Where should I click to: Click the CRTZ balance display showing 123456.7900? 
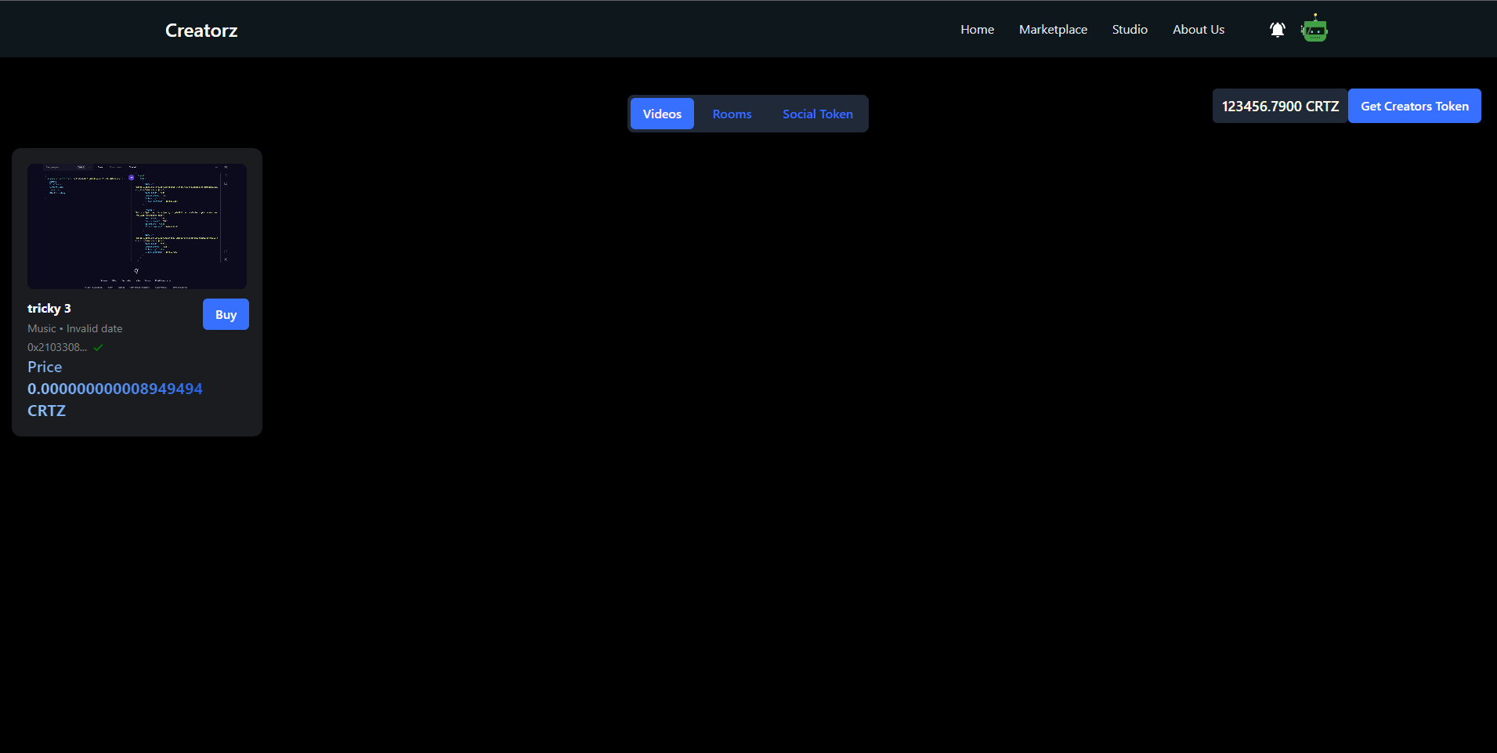coord(1279,106)
